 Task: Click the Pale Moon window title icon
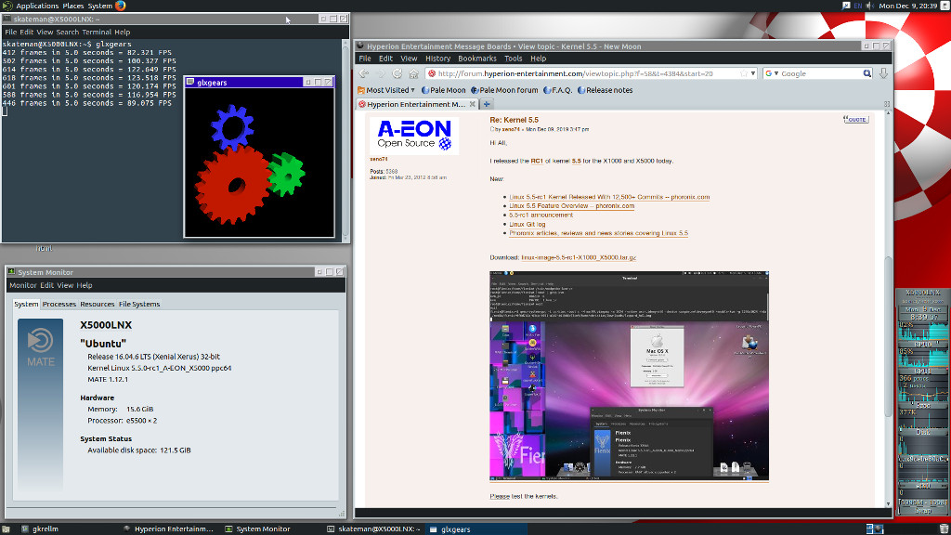coord(360,46)
